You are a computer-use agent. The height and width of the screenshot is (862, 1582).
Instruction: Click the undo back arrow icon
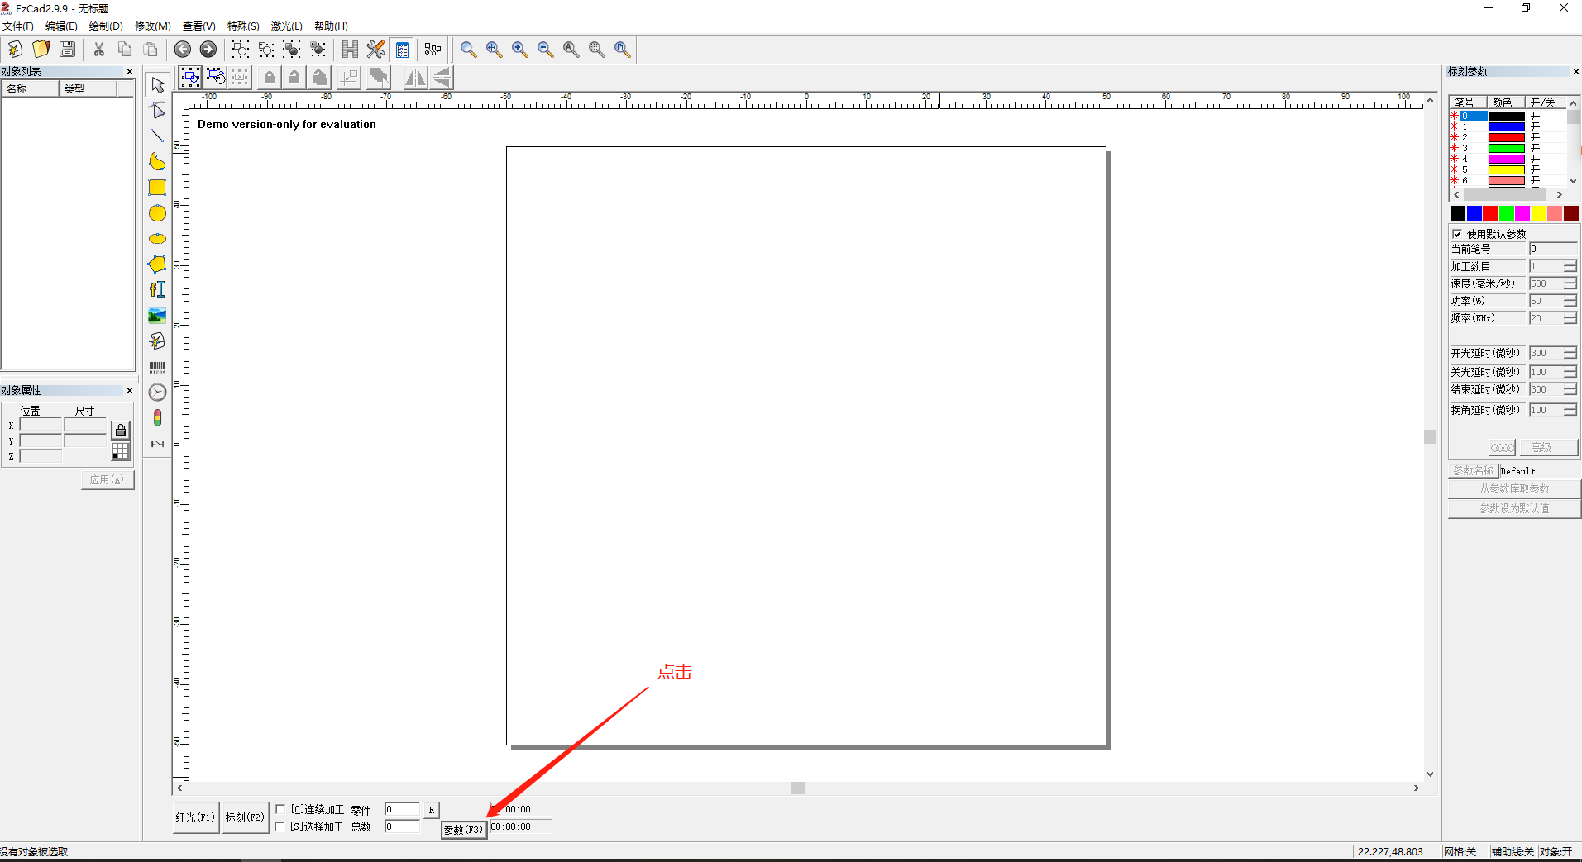183,50
